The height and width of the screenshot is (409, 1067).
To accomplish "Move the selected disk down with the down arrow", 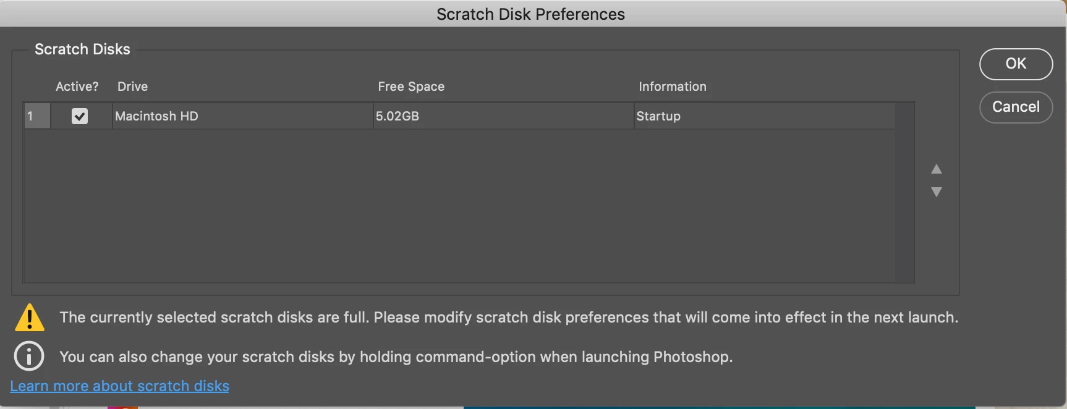I will click(x=936, y=192).
